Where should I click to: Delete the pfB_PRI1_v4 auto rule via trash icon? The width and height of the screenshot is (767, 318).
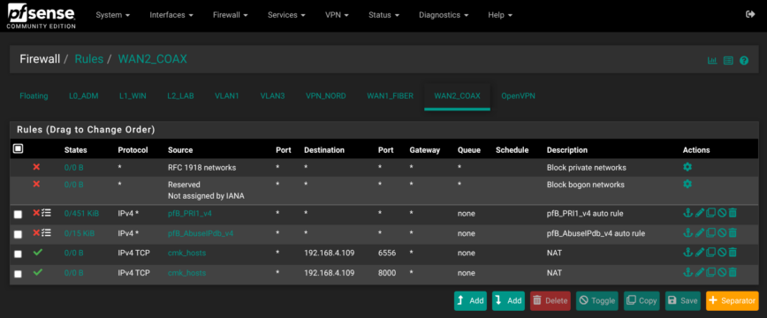coord(733,213)
